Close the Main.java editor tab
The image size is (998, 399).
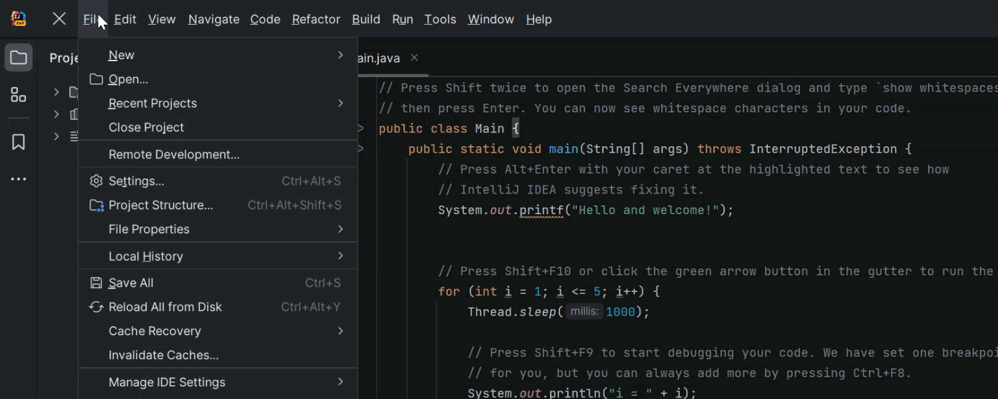(x=415, y=58)
